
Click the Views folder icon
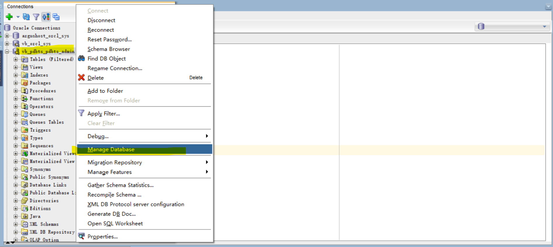click(25, 67)
